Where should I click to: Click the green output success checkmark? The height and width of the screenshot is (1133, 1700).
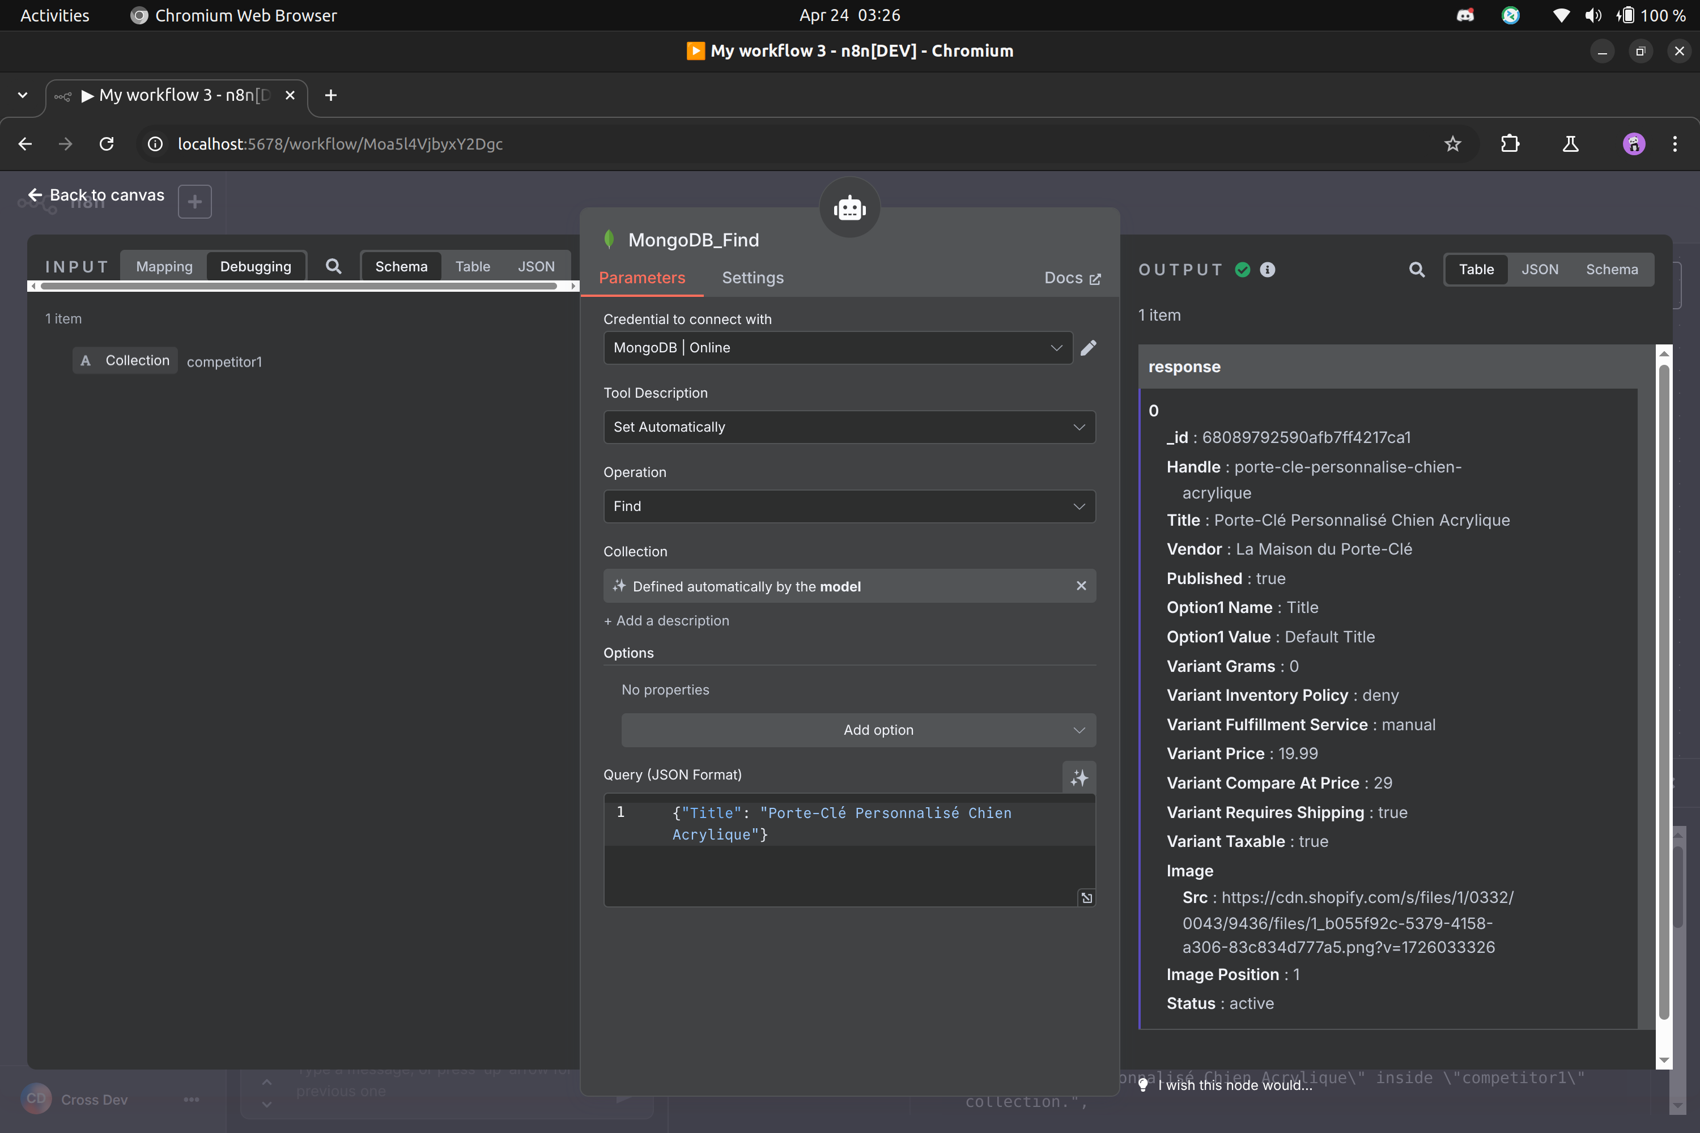coord(1243,270)
